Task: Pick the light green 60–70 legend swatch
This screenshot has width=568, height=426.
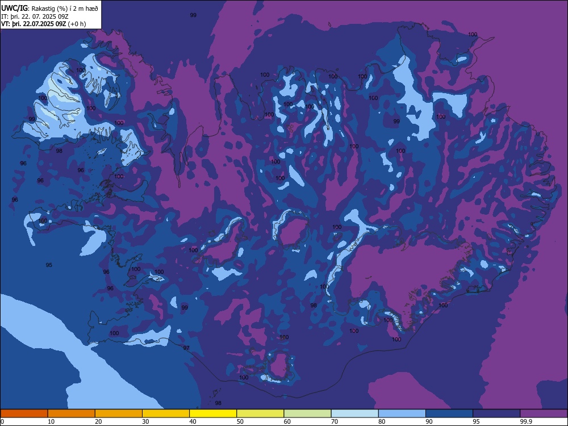Action: 307,414
